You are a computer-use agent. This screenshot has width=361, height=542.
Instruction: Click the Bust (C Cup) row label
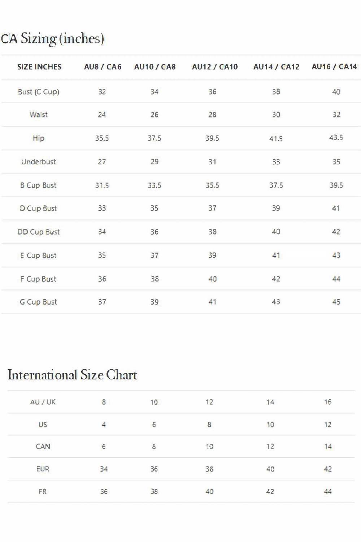click(39, 92)
